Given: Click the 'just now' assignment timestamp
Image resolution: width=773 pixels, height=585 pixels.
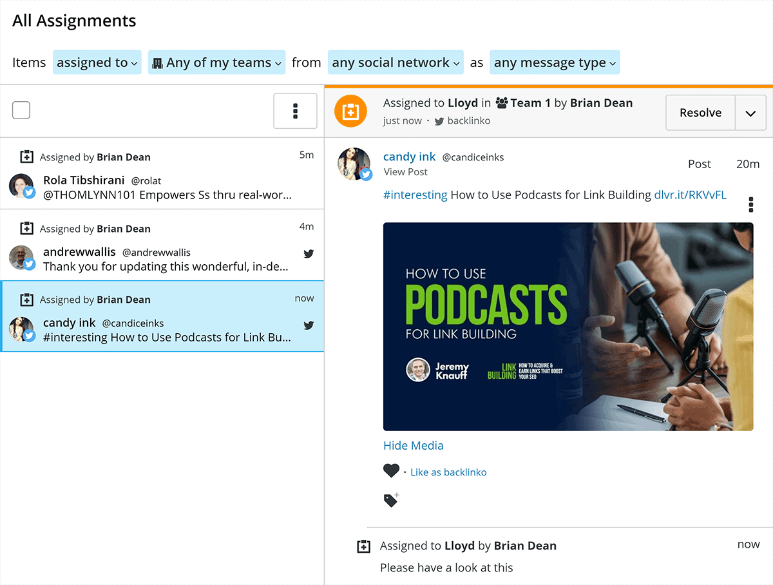Looking at the screenshot, I should [x=403, y=121].
